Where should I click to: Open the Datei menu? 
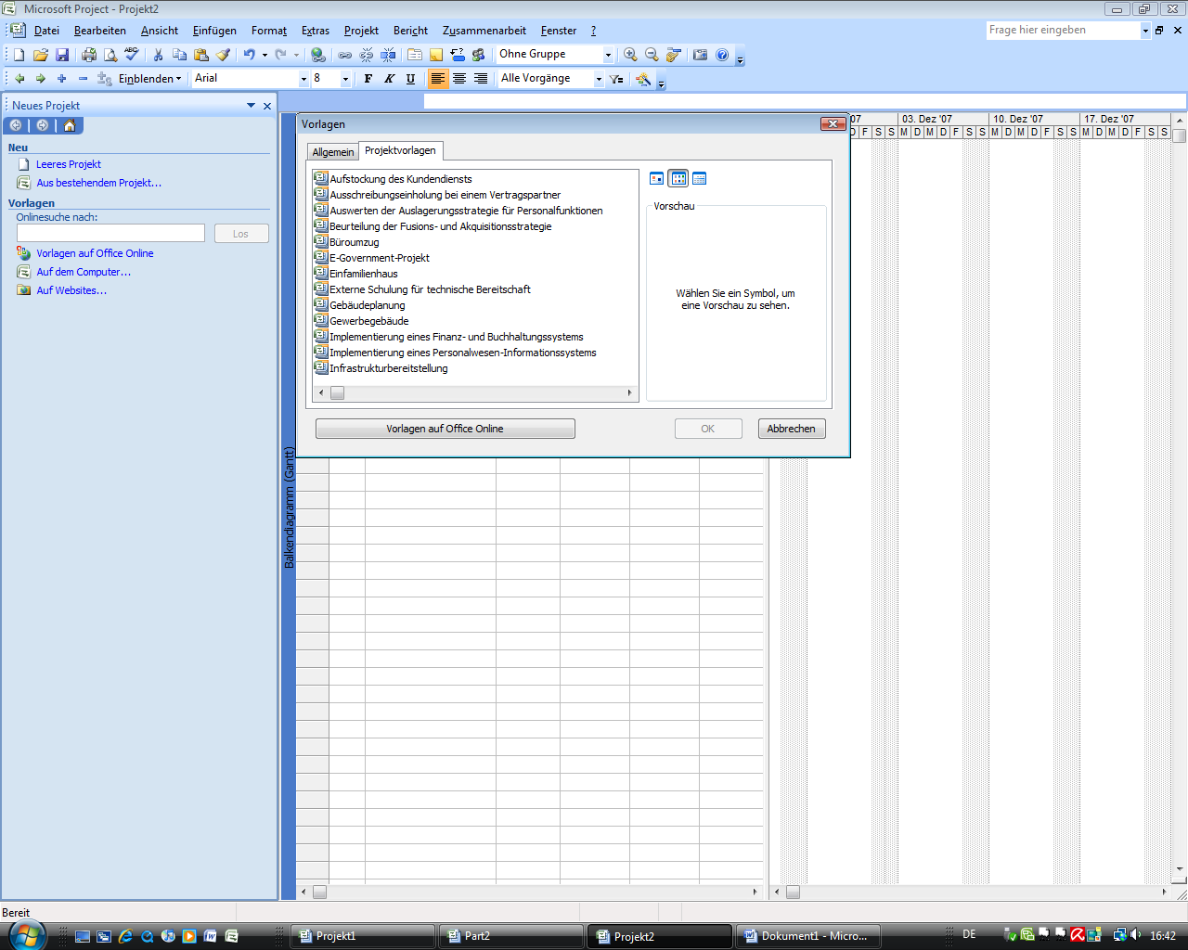(46, 31)
